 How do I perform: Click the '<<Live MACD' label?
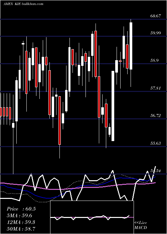141,225
